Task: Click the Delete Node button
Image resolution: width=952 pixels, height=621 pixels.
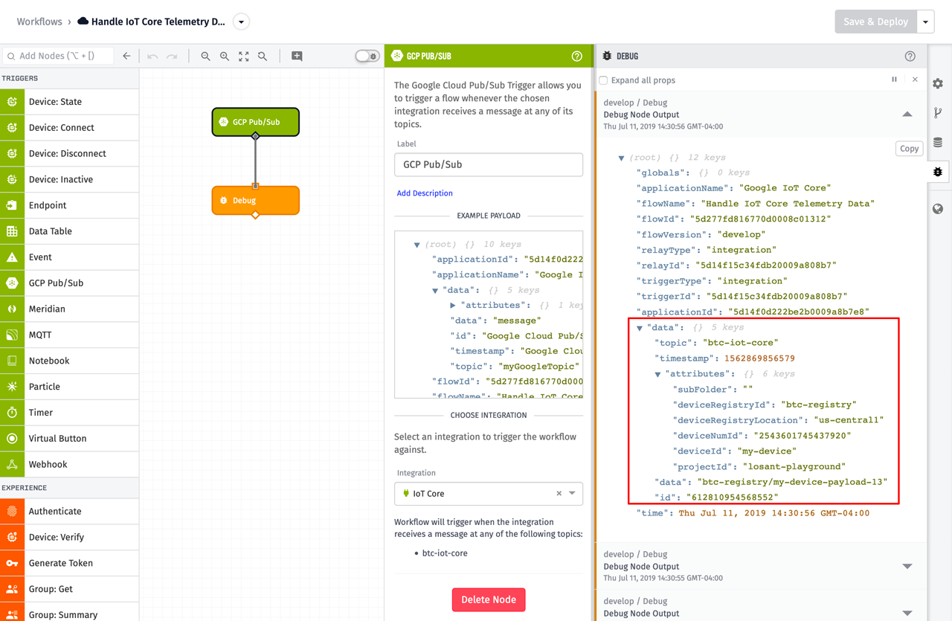Action: [x=489, y=599]
